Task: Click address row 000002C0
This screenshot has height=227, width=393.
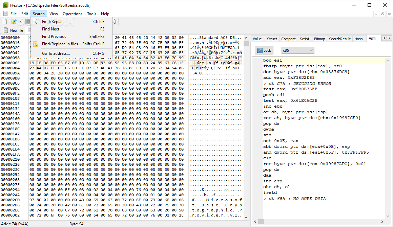Action: pyautogui.click(x=10, y=200)
